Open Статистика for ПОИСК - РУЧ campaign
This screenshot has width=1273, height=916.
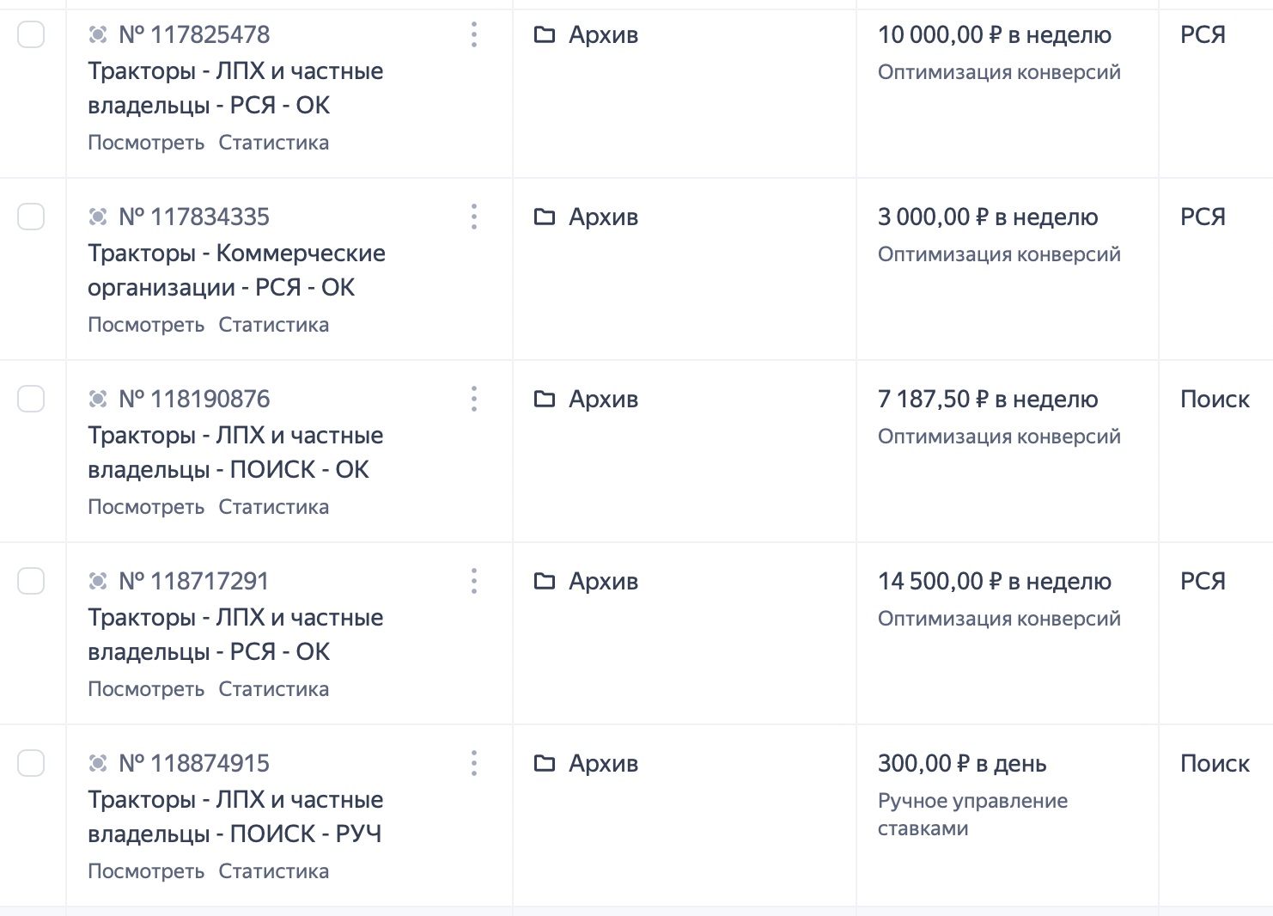click(x=273, y=871)
